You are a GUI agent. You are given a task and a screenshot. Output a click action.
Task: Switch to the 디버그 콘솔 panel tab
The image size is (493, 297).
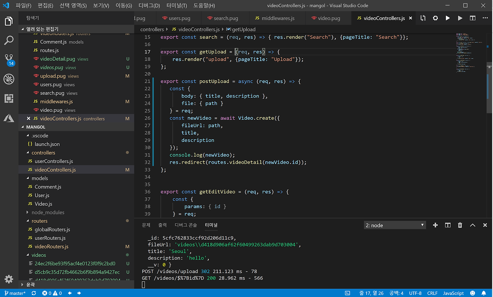point(186,225)
